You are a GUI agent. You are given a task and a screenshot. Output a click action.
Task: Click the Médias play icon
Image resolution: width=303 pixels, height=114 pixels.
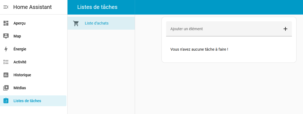point(6,88)
